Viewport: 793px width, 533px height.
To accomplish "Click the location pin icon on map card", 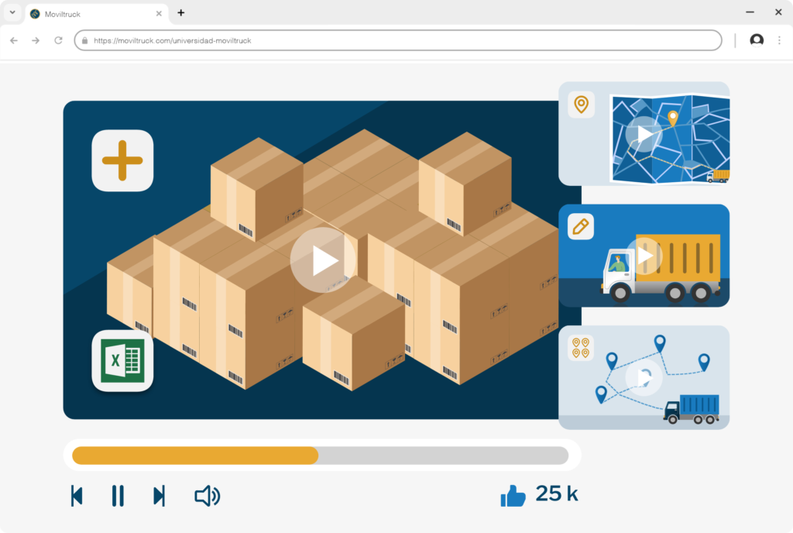I will (581, 104).
